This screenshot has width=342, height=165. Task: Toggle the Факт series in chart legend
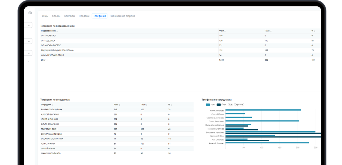[x=210, y=105]
